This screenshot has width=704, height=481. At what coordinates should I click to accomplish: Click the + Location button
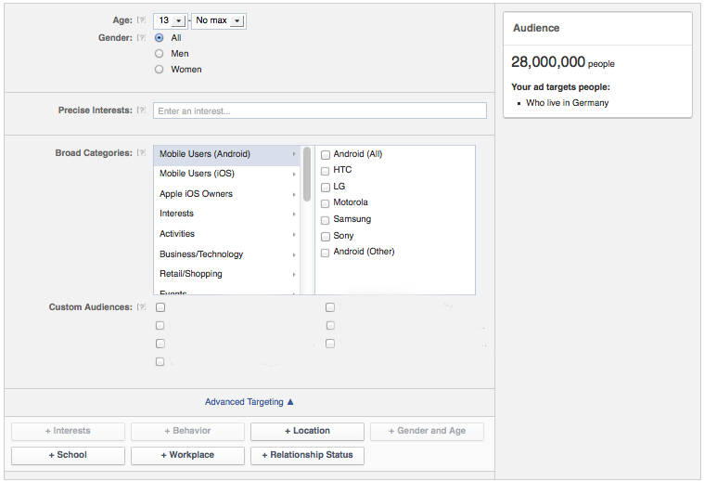tap(307, 431)
